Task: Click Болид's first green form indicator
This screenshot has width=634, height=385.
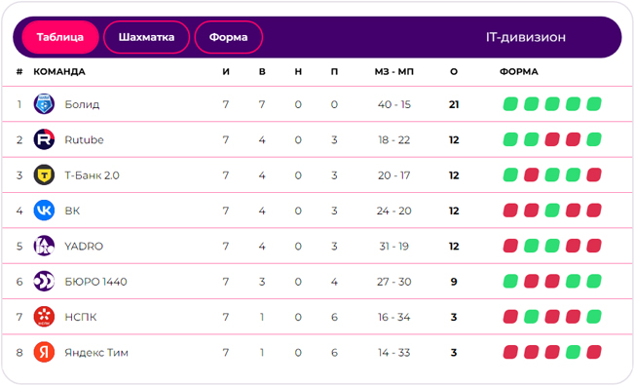Action: [x=510, y=104]
